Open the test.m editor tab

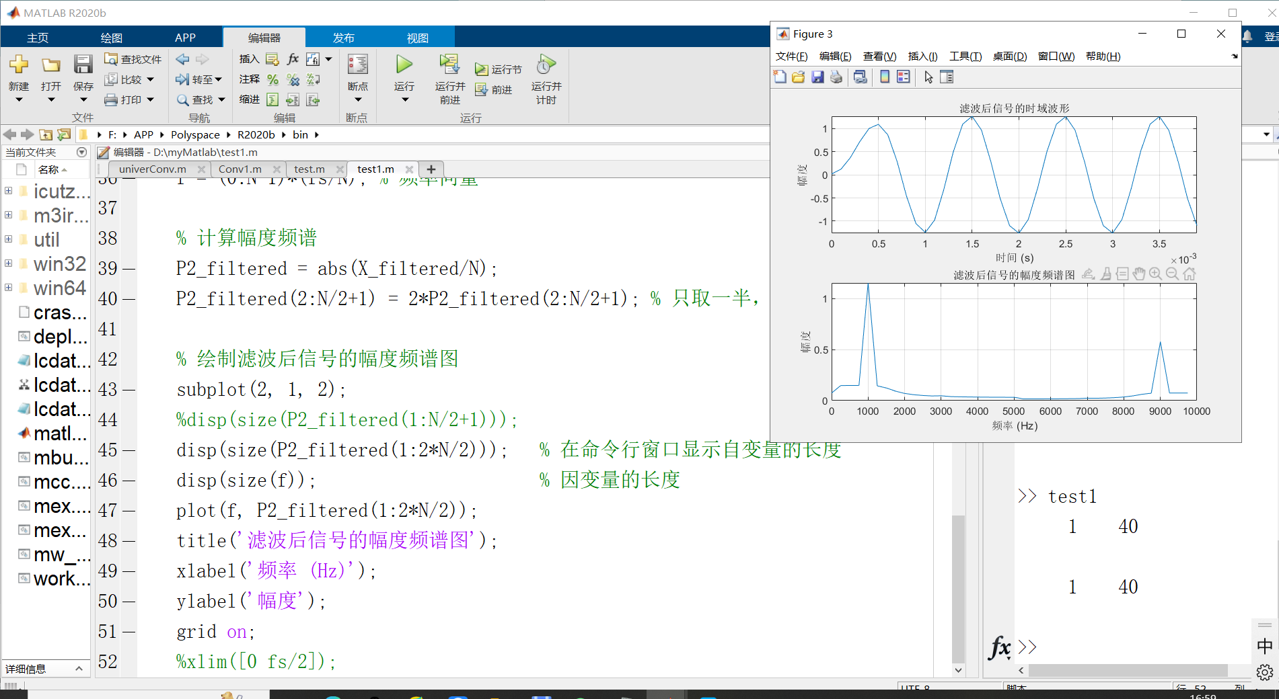tap(309, 169)
